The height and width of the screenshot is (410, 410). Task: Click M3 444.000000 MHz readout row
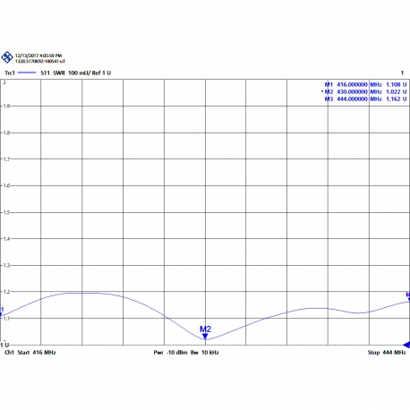point(365,98)
